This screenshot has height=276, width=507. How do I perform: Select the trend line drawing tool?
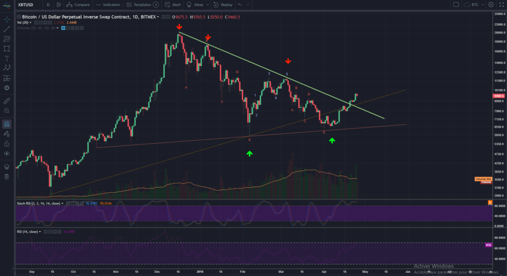6,29
